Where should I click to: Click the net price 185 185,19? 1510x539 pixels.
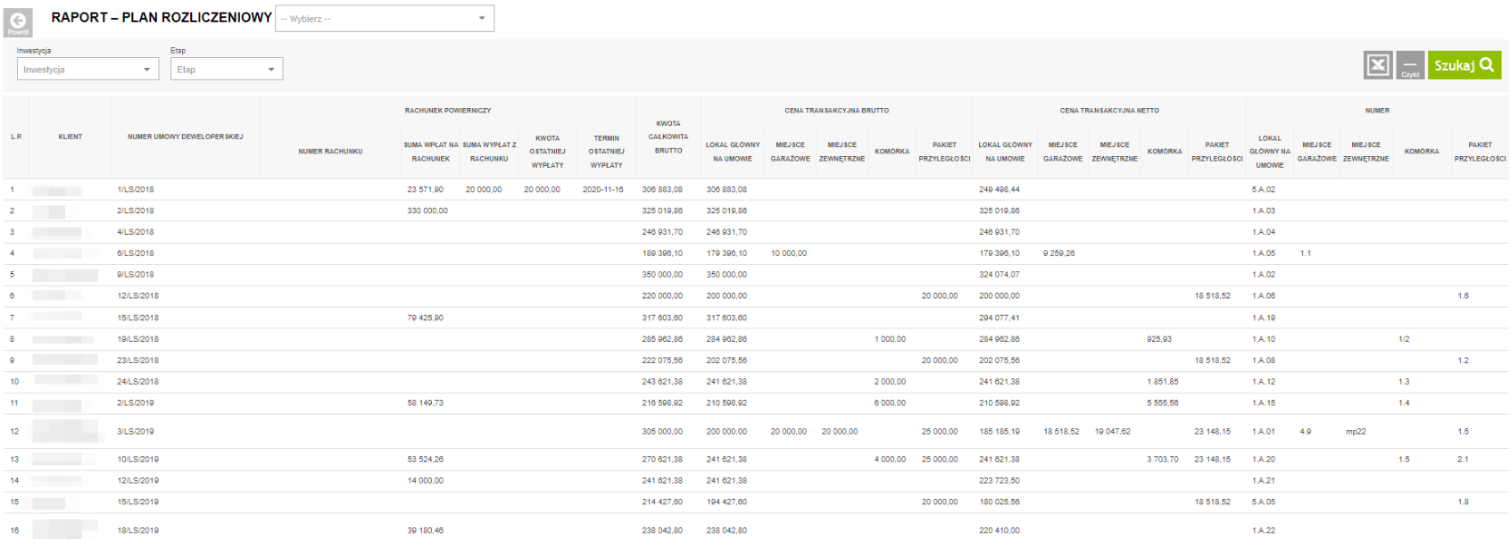click(x=999, y=431)
